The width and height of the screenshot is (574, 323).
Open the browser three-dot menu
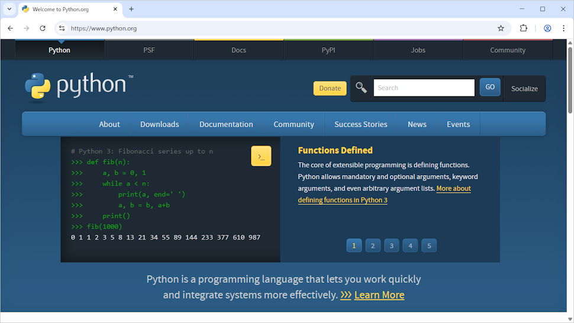[x=563, y=28]
